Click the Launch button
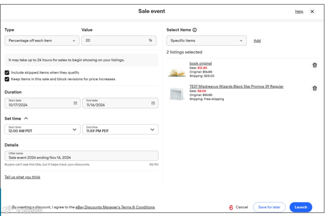 pos(301,207)
